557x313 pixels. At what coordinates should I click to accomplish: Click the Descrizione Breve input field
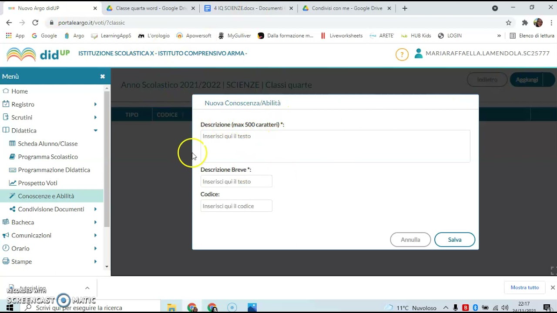tap(236, 181)
